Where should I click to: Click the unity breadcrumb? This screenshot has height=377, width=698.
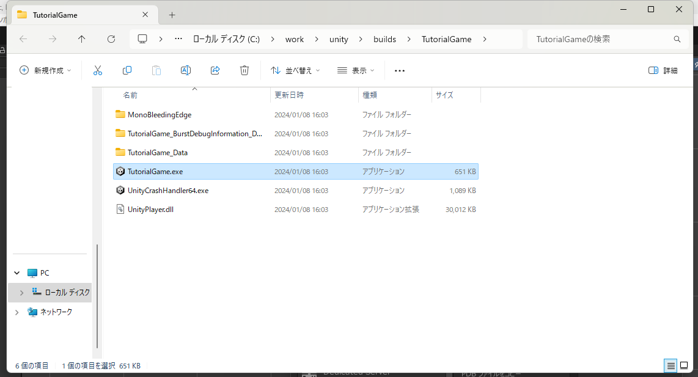click(x=339, y=39)
